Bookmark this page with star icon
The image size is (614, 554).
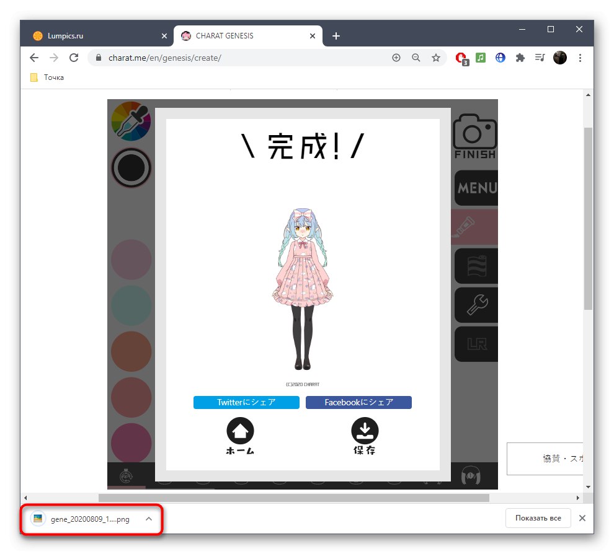coord(436,58)
